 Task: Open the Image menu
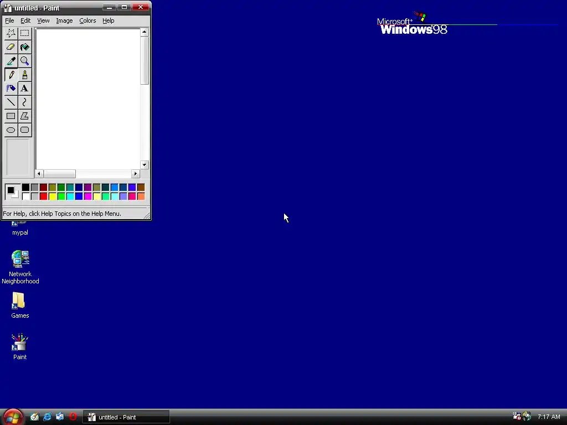64,20
